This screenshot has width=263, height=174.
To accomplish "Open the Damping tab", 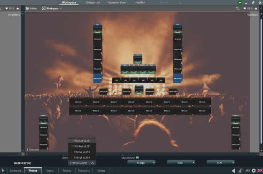I will [84, 171].
